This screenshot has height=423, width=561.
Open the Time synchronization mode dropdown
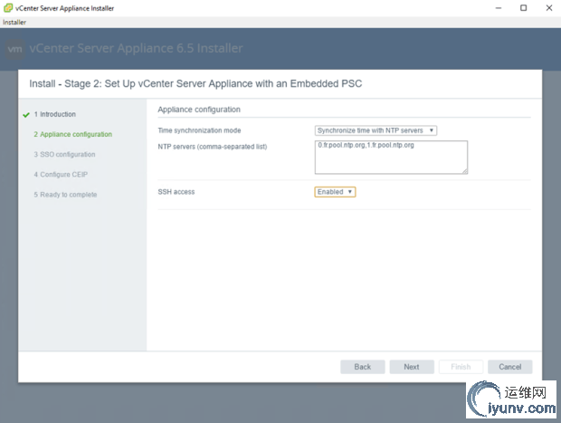[x=376, y=130]
